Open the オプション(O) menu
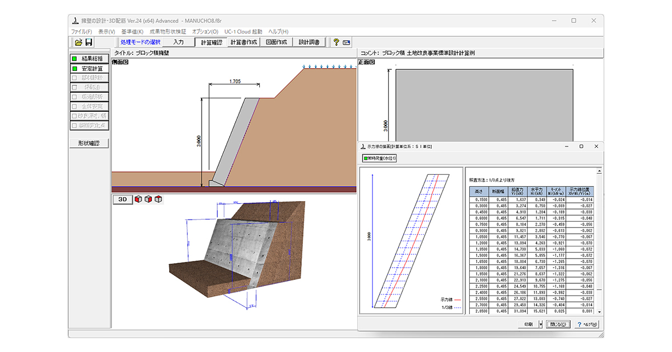Viewport: 672px width, 352px height. click(x=205, y=32)
